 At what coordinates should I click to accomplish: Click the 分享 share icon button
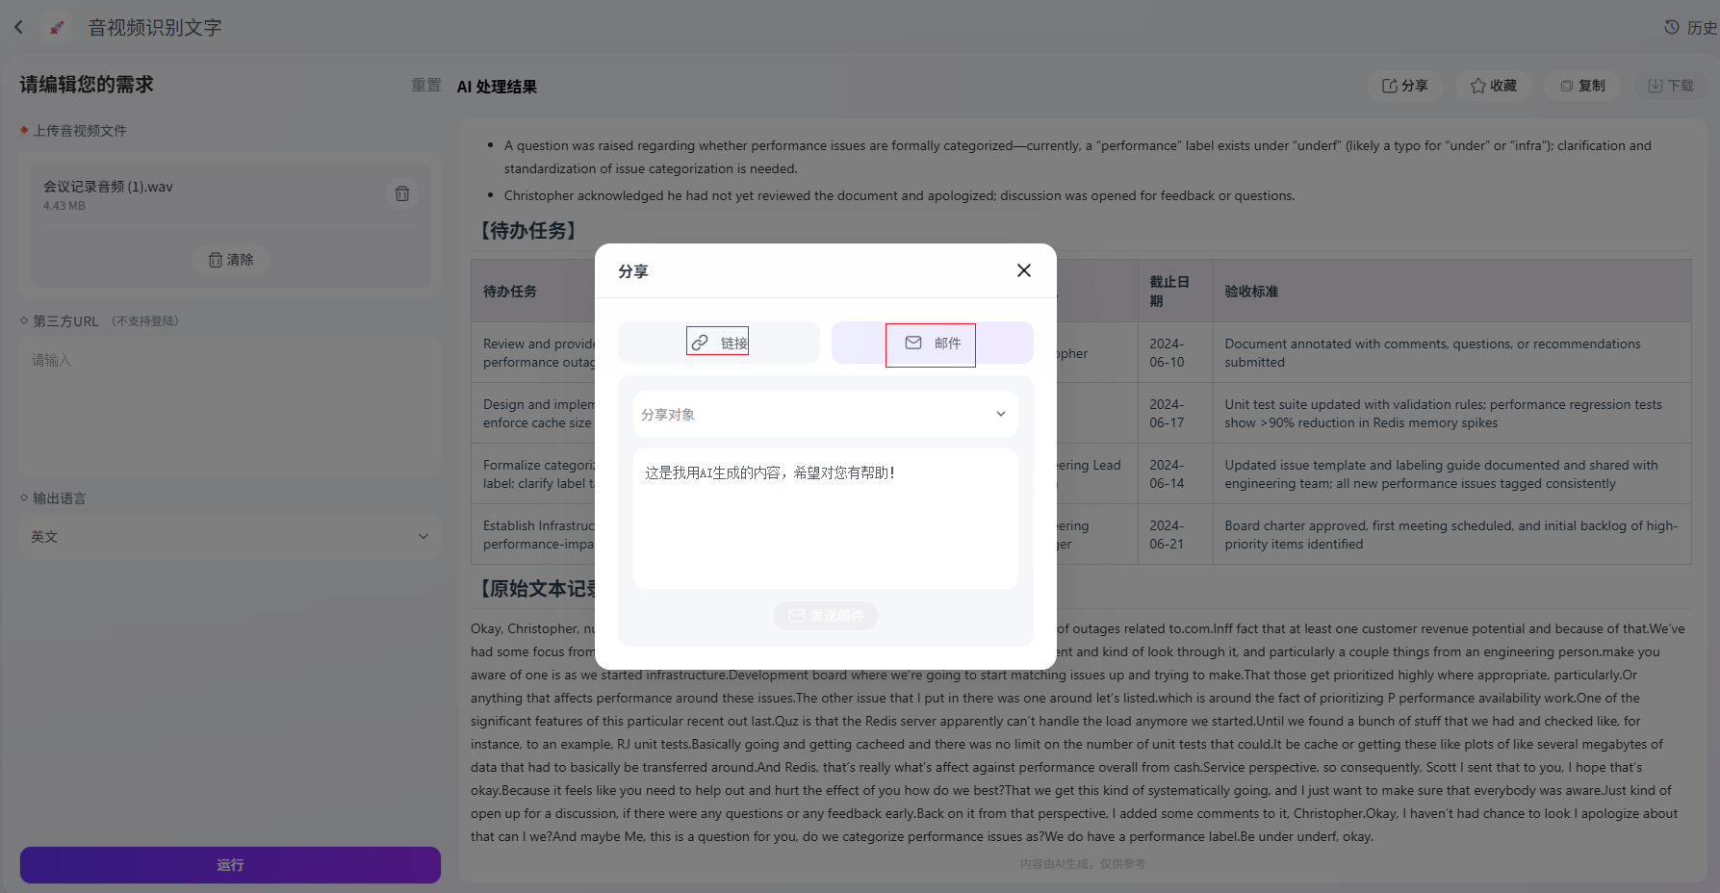[1404, 86]
